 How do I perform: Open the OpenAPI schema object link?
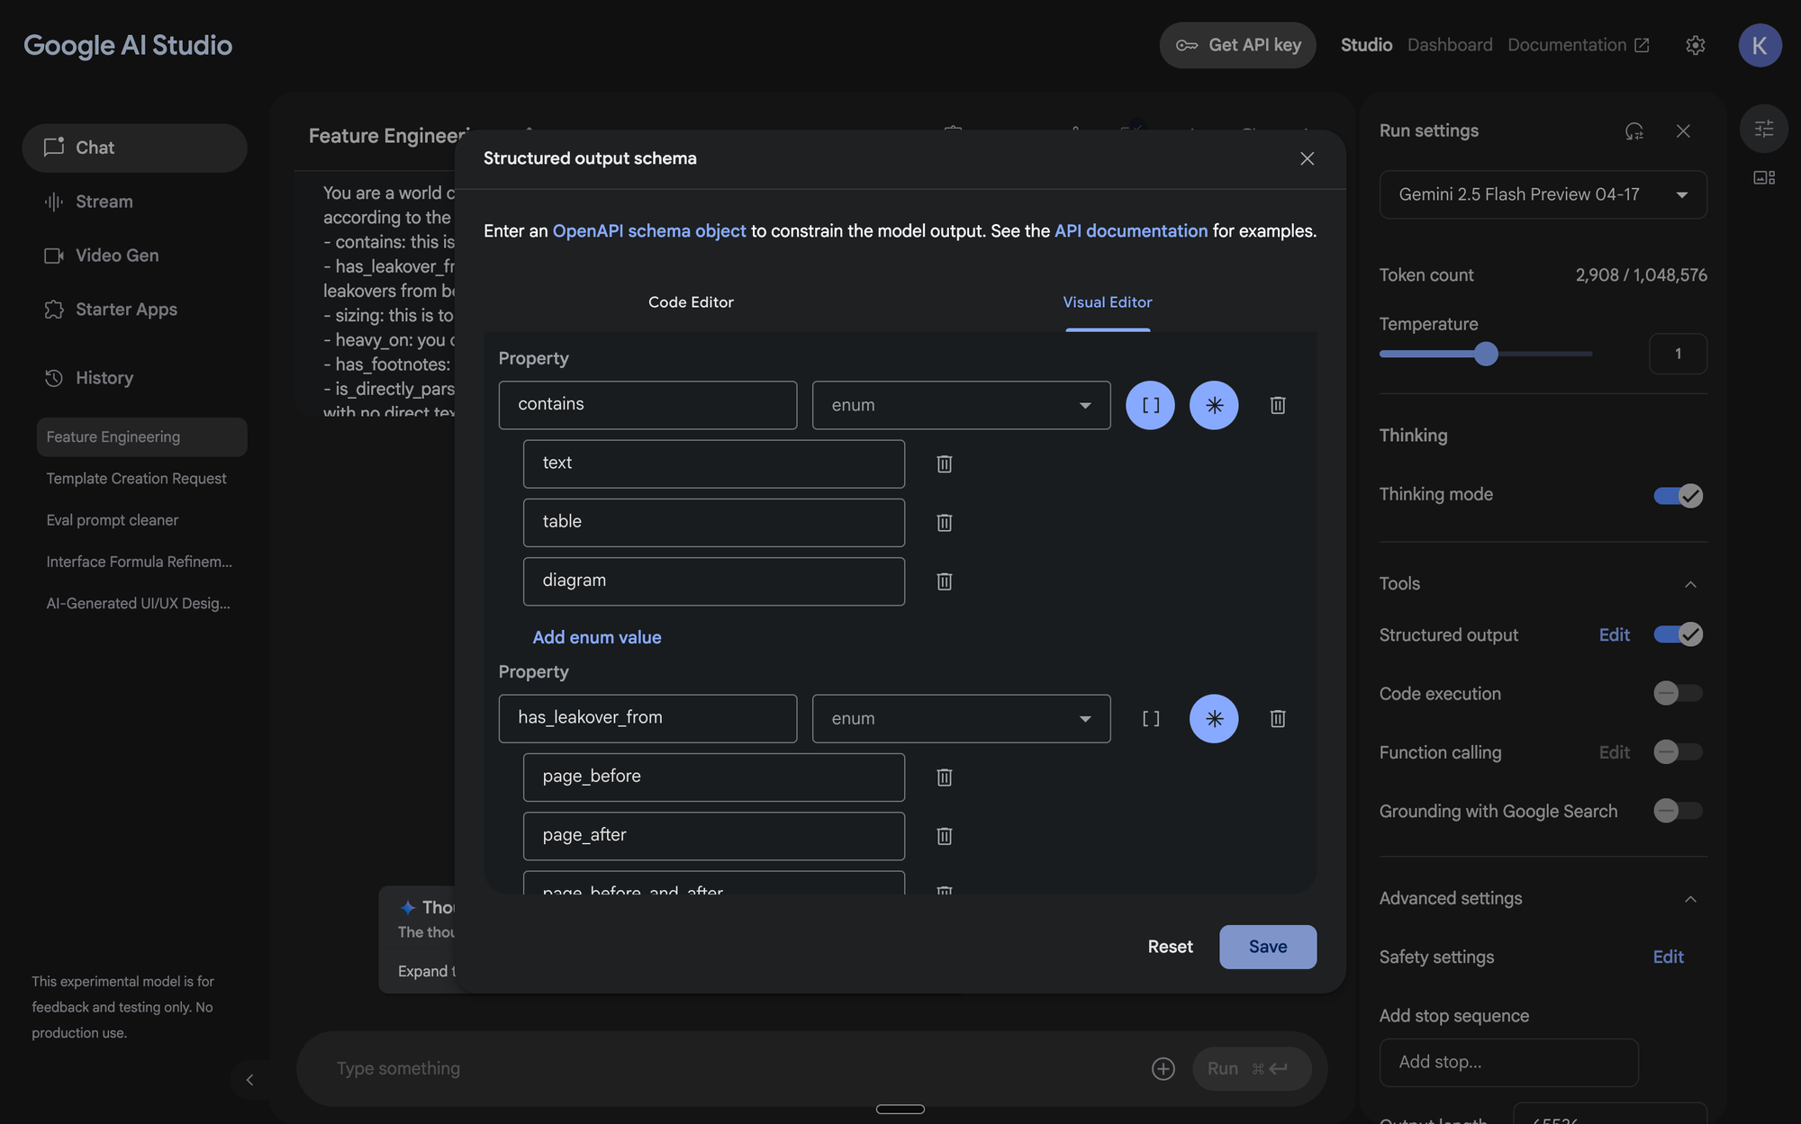pos(648,231)
